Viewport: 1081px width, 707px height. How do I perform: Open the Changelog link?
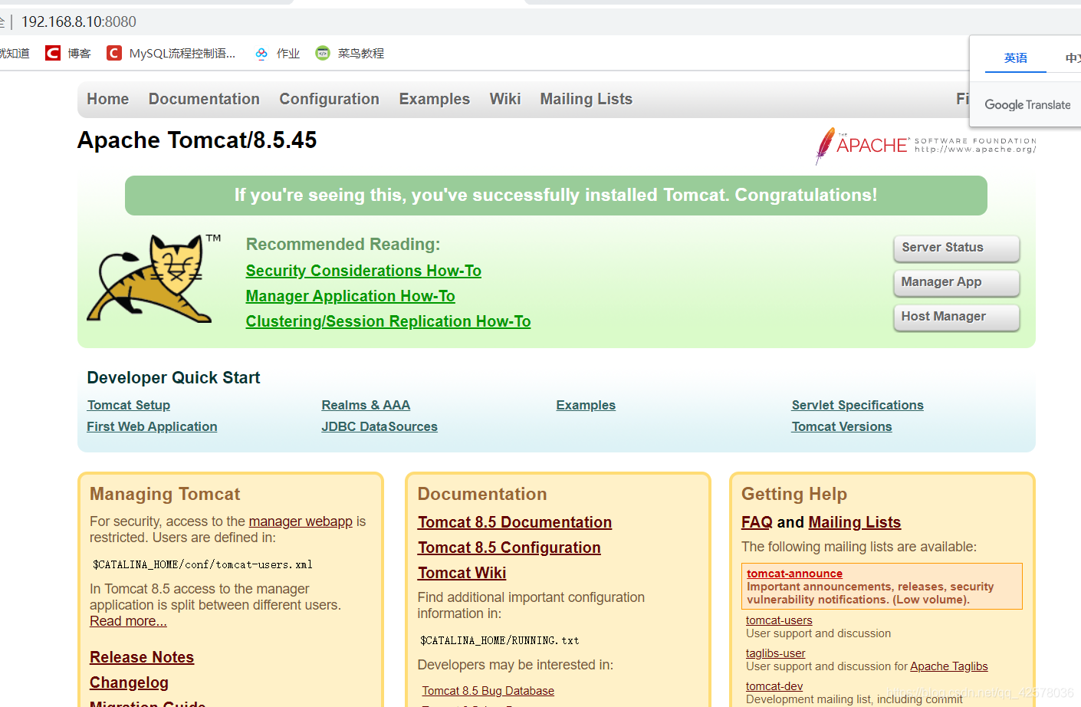[129, 682]
